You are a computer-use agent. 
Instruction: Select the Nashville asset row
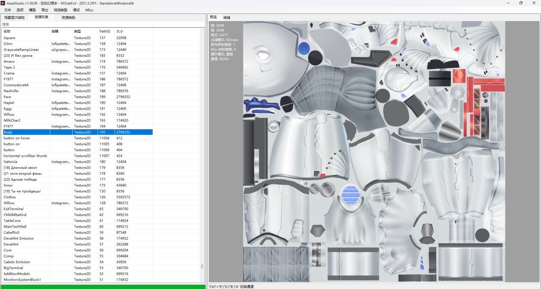pyautogui.click(x=77, y=91)
